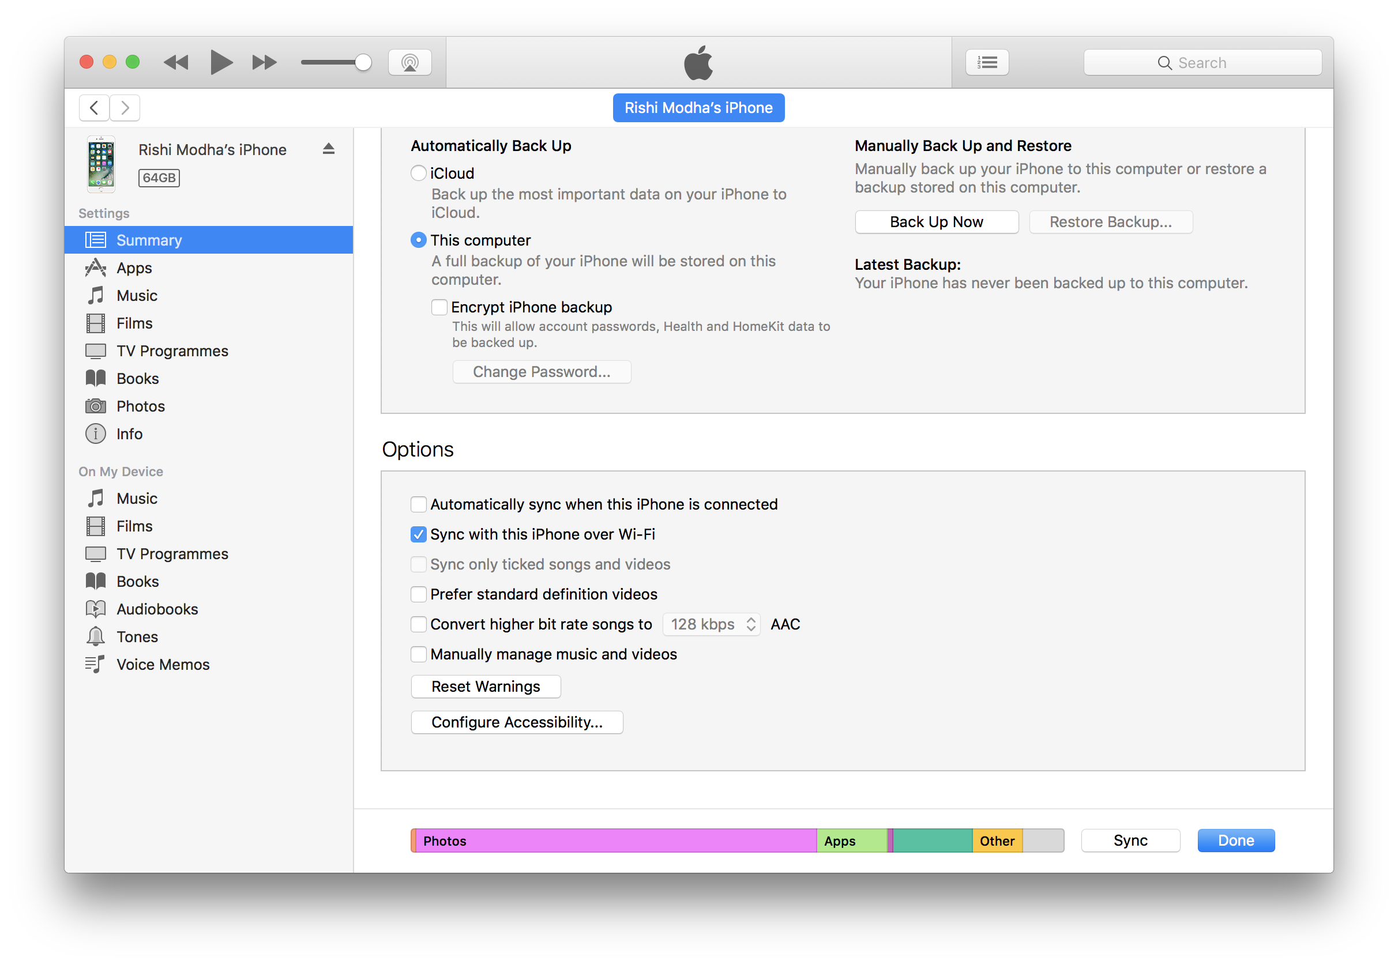Open Films under Settings
This screenshot has width=1398, height=965.
coord(209,323)
